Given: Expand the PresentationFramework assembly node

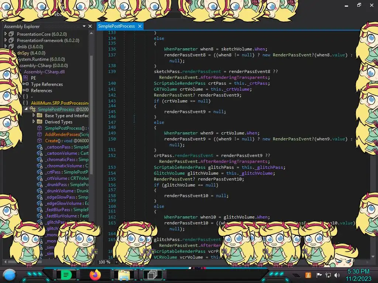Looking at the screenshot, I should tap(6, 40).
